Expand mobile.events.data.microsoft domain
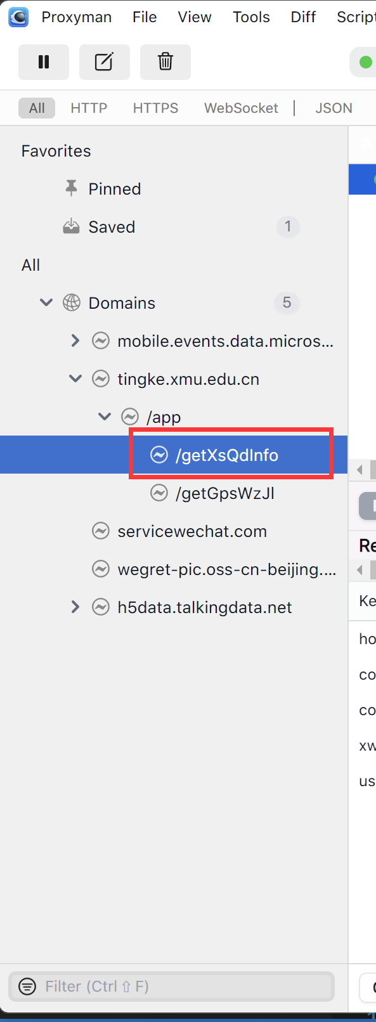This screenshot has width=376, height=1022. 75,340
